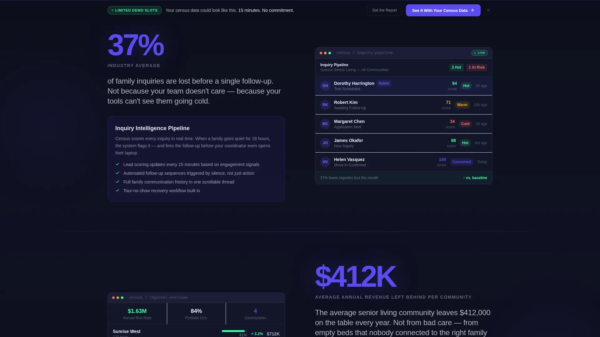Click the LIVE status badge
This screenshot has height=337, width=600.
point(479,53)
